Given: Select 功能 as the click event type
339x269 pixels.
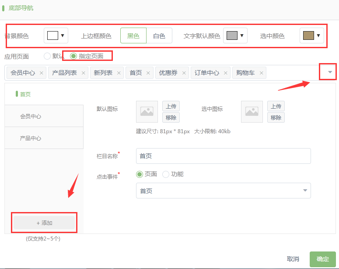Looking at the screenshot, I should (x=166, y=174).
